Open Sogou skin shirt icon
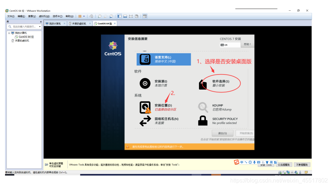The height and width of the screenshot is (187, 331). pos(267,162)
